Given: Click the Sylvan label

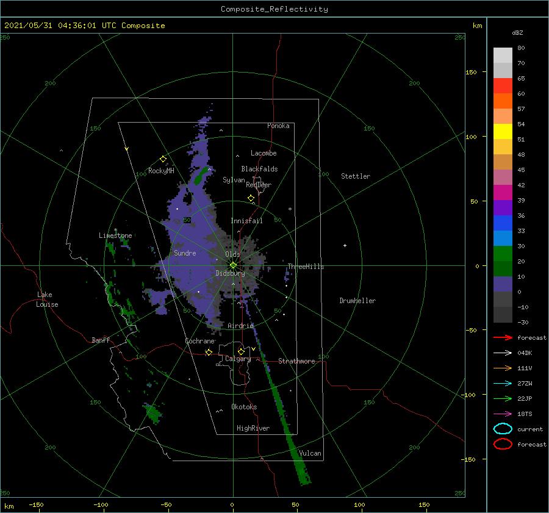Looking at the screenshot, I should (234, 180).
